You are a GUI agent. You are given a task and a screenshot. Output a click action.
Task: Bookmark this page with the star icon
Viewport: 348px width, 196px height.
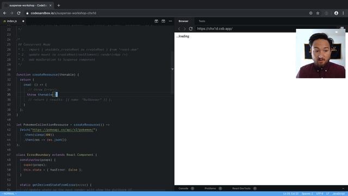click(318, 13)
